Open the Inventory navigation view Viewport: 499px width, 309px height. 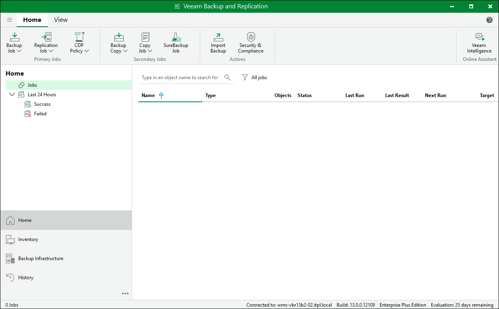(66, 239)
